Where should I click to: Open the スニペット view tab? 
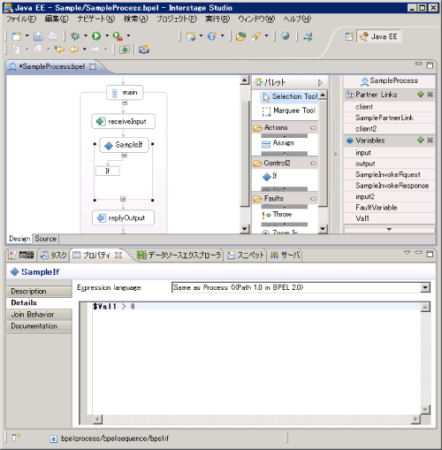pyautogui.click(x=246, y=255)
